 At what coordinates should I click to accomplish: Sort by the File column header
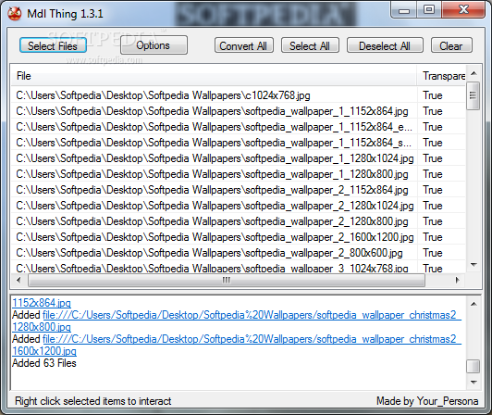214,76
